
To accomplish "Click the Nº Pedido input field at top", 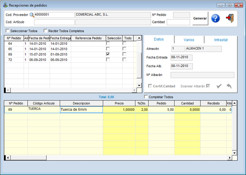I will coord(181,15).
